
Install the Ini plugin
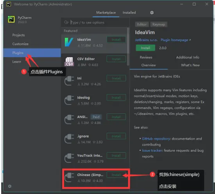[x=116, y=78]
